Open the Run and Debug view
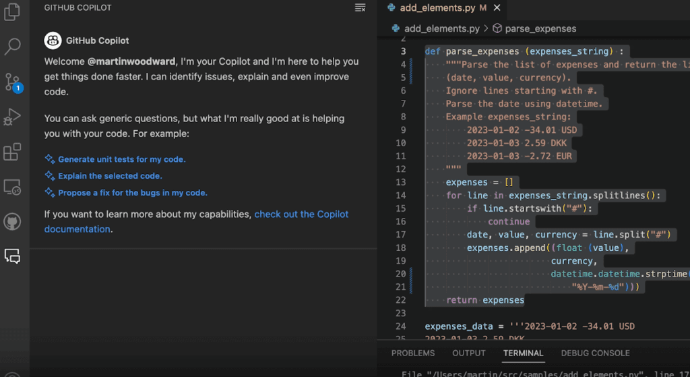690x377 pixels. pos(12,117)
